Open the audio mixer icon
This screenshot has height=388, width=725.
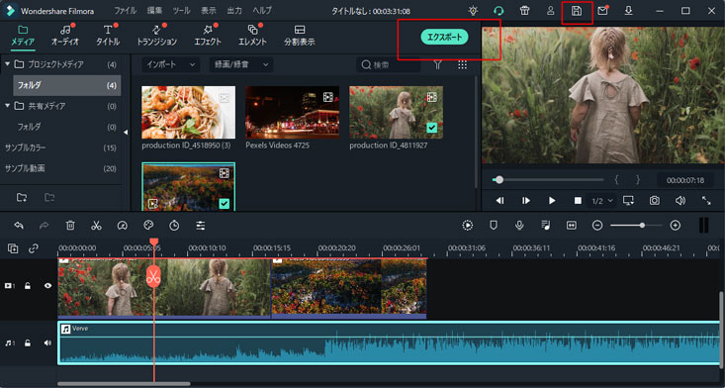pos(546,226)
